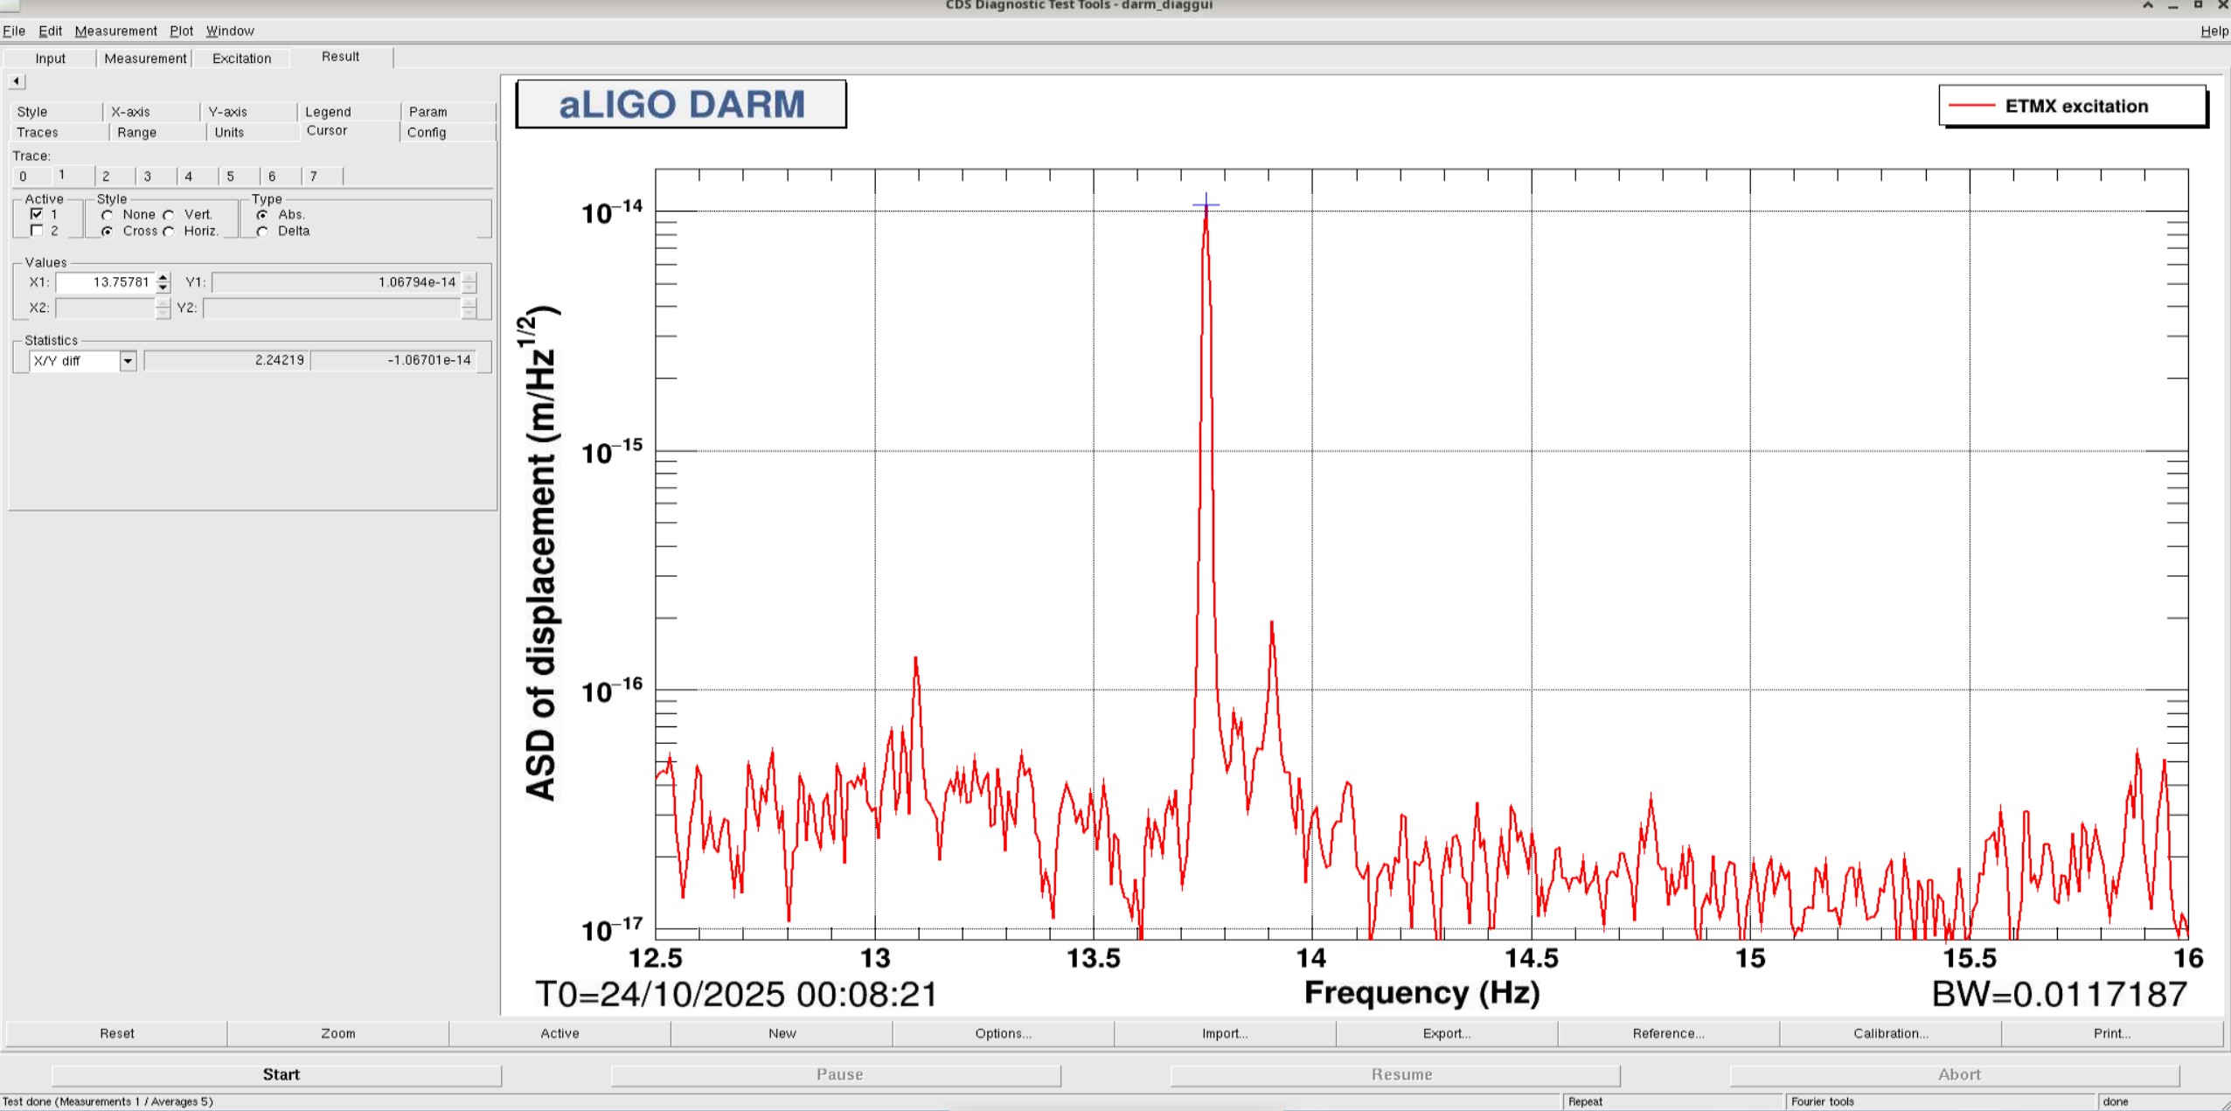Screen dimensions: 2231x1111
Task: Switch to the Excitation tab
Action: point(241,59)
